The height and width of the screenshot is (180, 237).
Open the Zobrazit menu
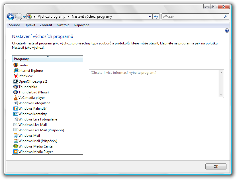click(46, 25)
